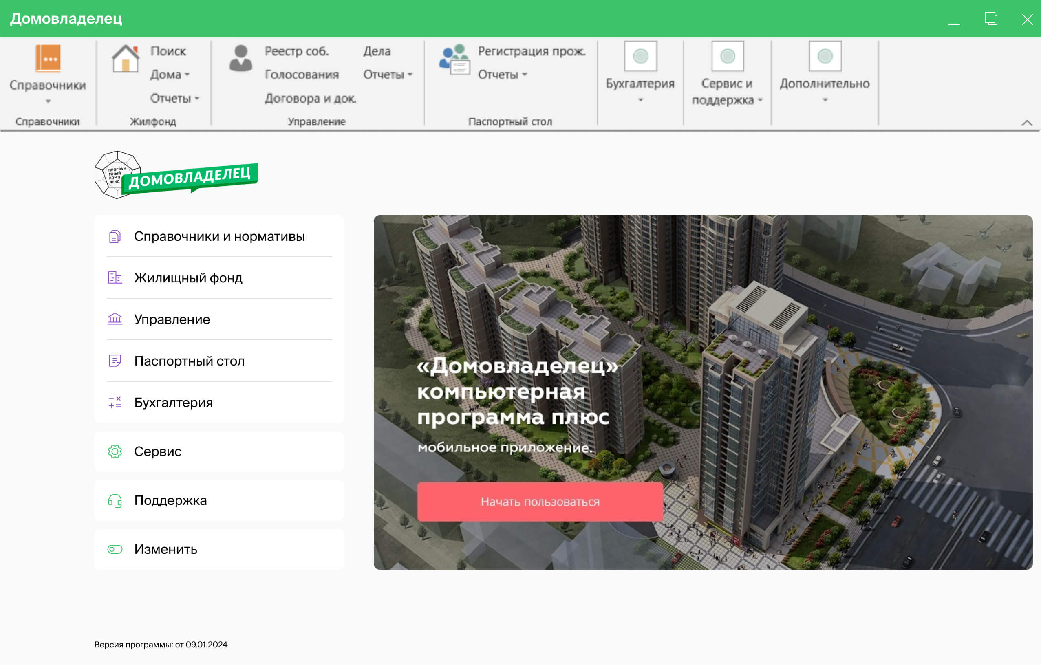Click the Сервис и поддержка ribbon icon
Screen dimensions: 1041x665
[727, 56]
